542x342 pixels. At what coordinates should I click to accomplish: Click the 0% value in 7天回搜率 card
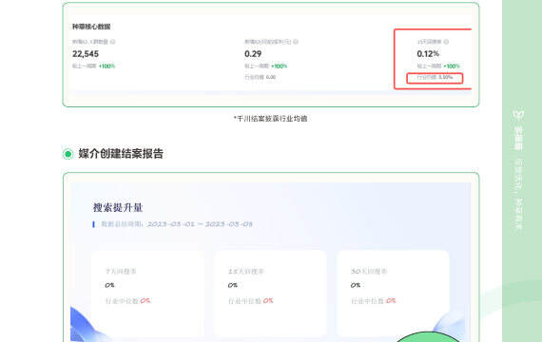(109, 285)
